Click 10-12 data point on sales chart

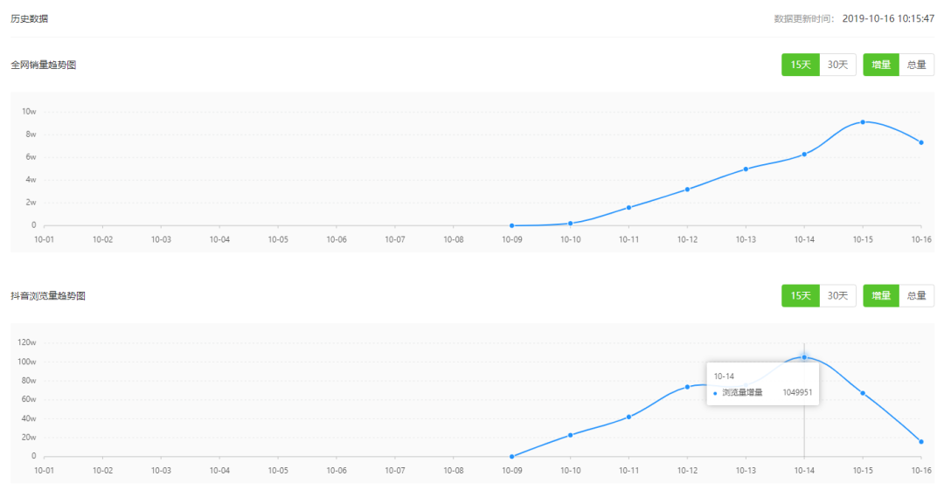pos(687,190)
